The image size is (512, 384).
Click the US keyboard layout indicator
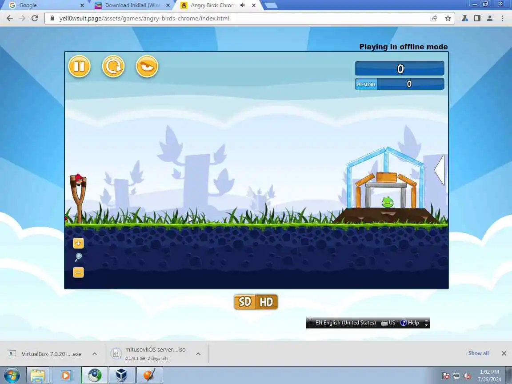[x=388, y=323]
